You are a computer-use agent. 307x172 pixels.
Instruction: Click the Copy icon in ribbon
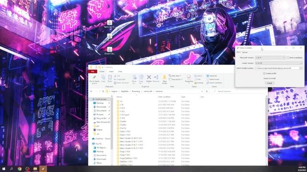pyautogui.click(x=103, y=77)
